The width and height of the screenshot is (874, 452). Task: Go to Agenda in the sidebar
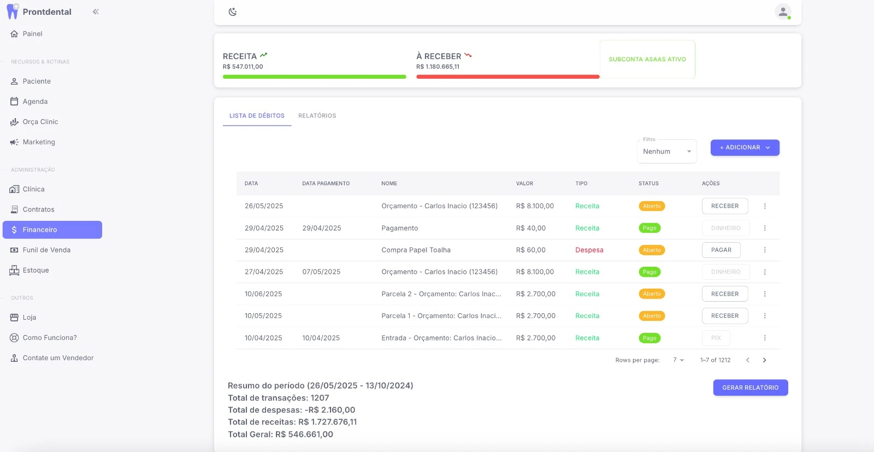(x=35, y=102)
